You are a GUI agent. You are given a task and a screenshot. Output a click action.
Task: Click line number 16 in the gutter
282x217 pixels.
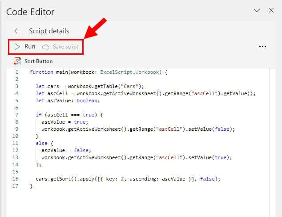pyautogui.click(x=16, y=179)
